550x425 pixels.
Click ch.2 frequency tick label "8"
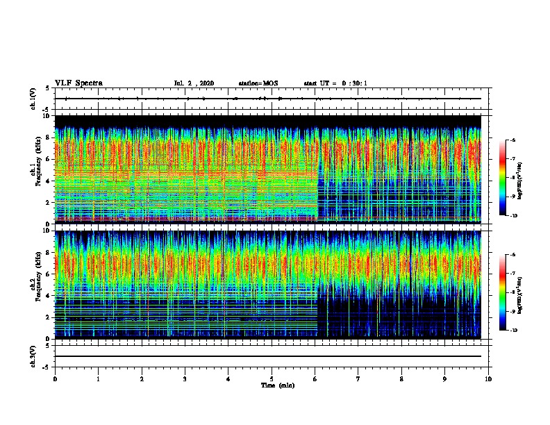pyautogui.click(x=48, y=253)
